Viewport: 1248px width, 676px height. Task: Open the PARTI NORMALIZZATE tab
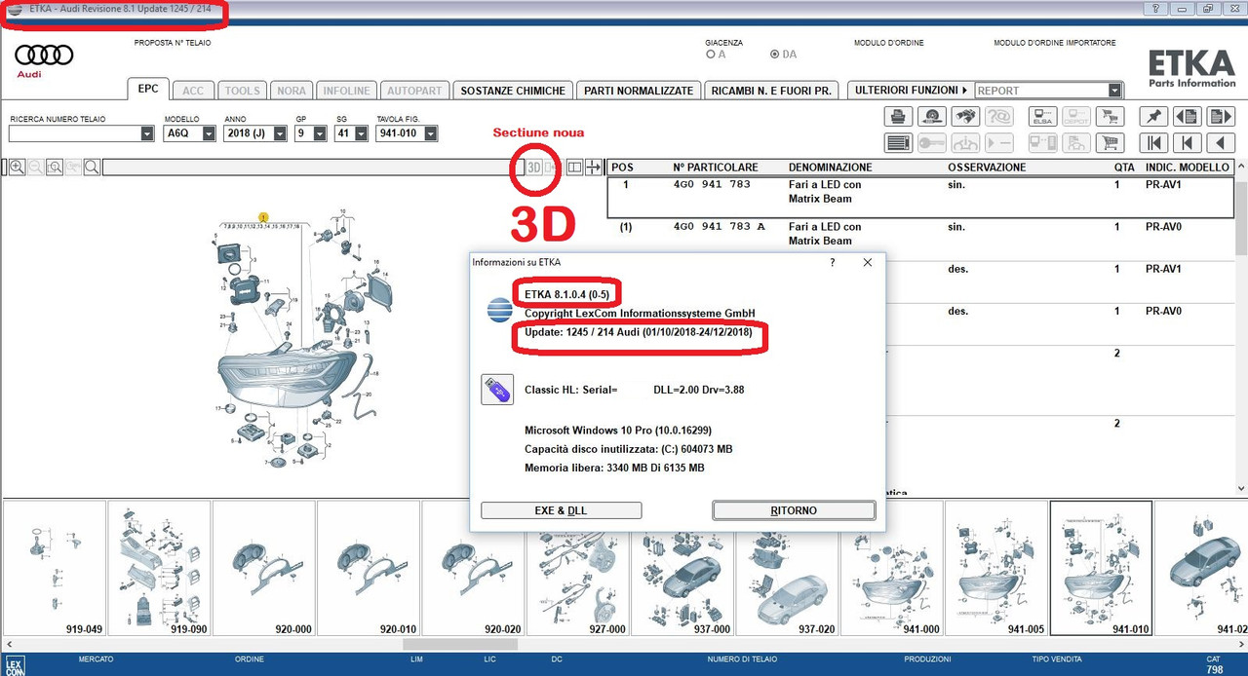639,91
